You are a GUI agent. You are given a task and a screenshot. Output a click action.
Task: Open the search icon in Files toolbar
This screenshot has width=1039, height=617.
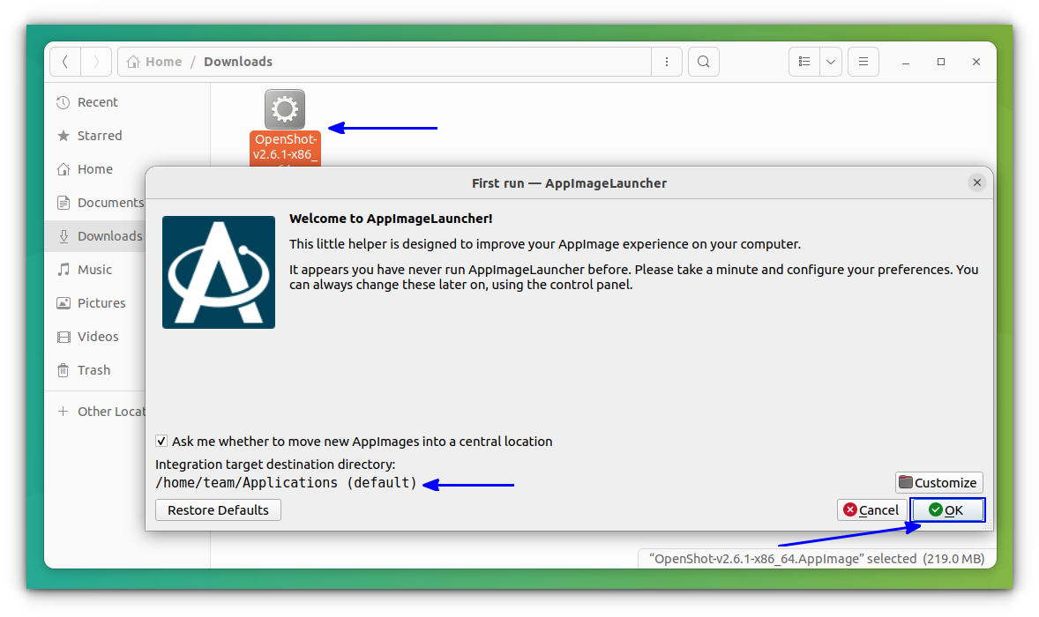pyautogui.click(x=703, y=61)
